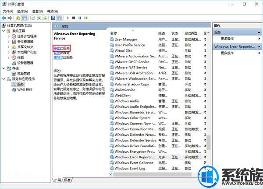The height and width of the screenshot is (189, 263).
Task: Collapse the Windows Error Reportin... actions section
Action: 259,46
